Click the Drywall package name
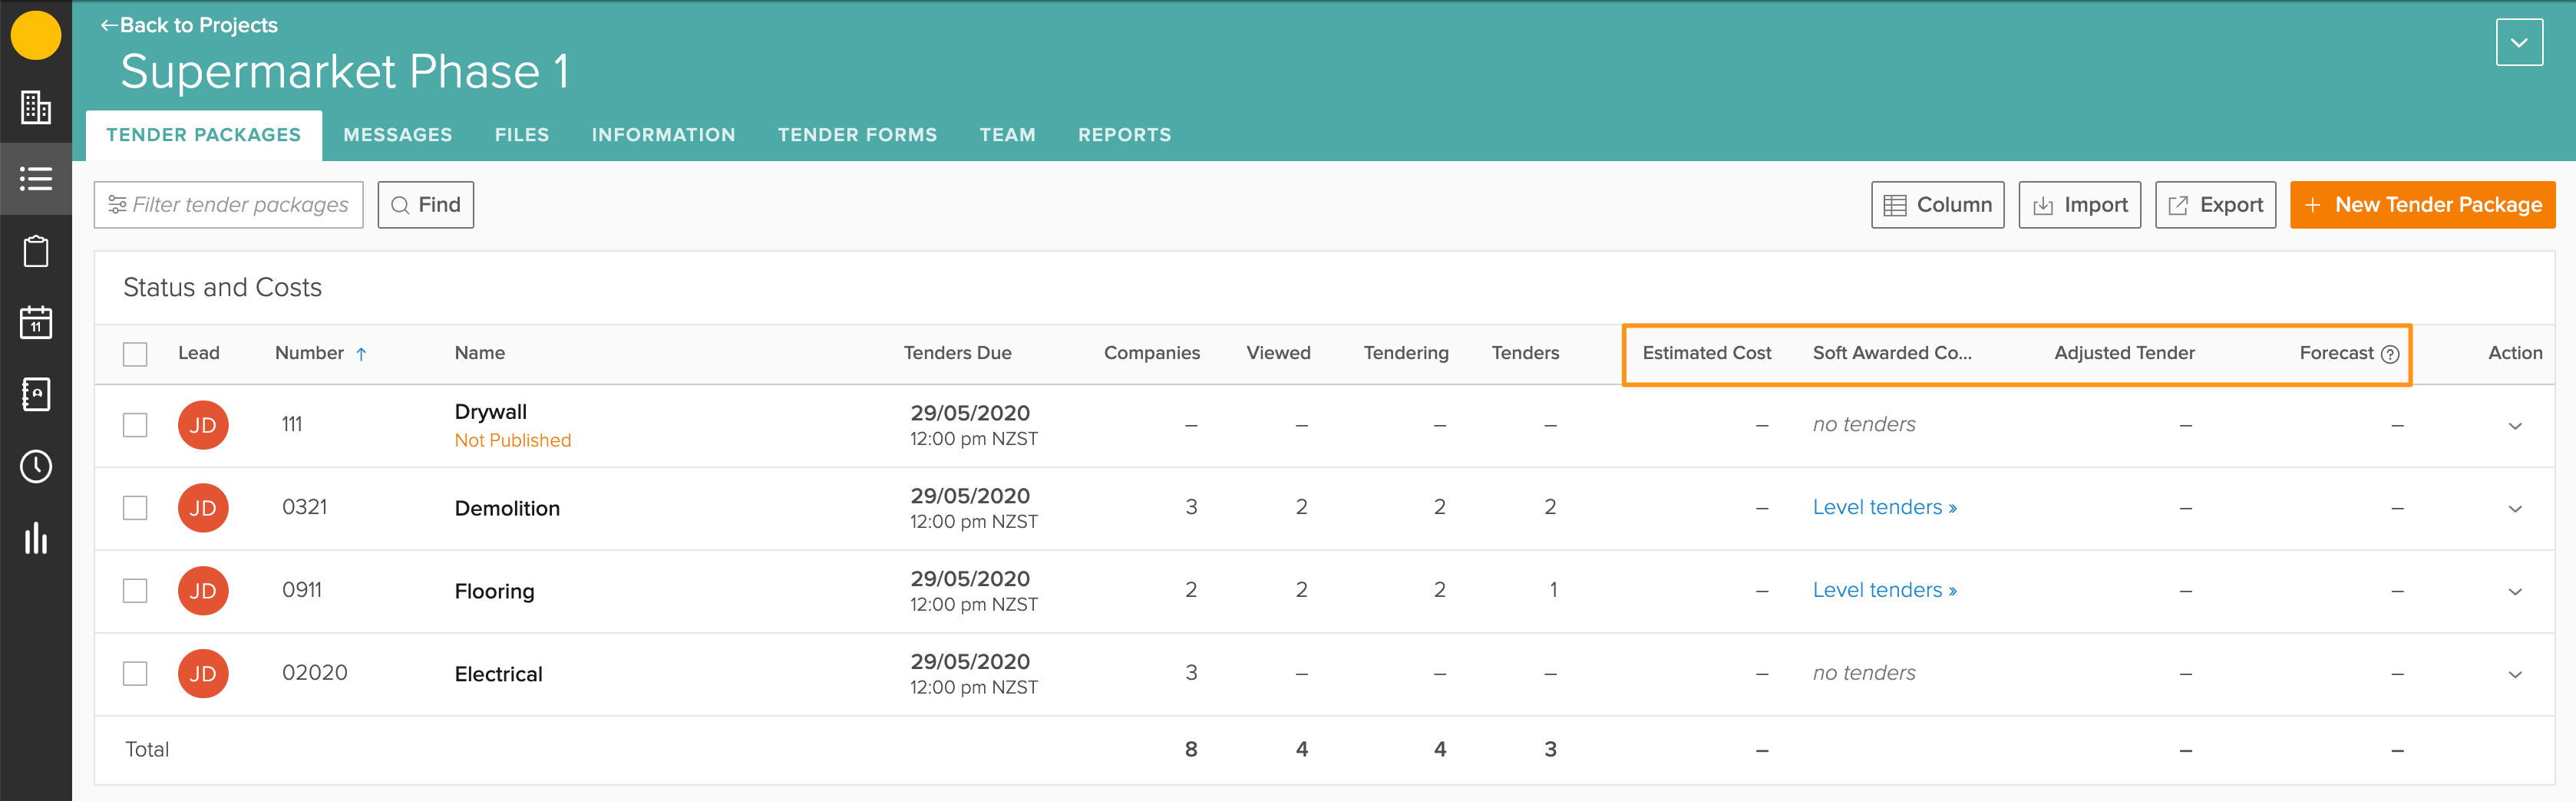The height and width of the screenshot is (801, 2576). [x=490, y=412]
